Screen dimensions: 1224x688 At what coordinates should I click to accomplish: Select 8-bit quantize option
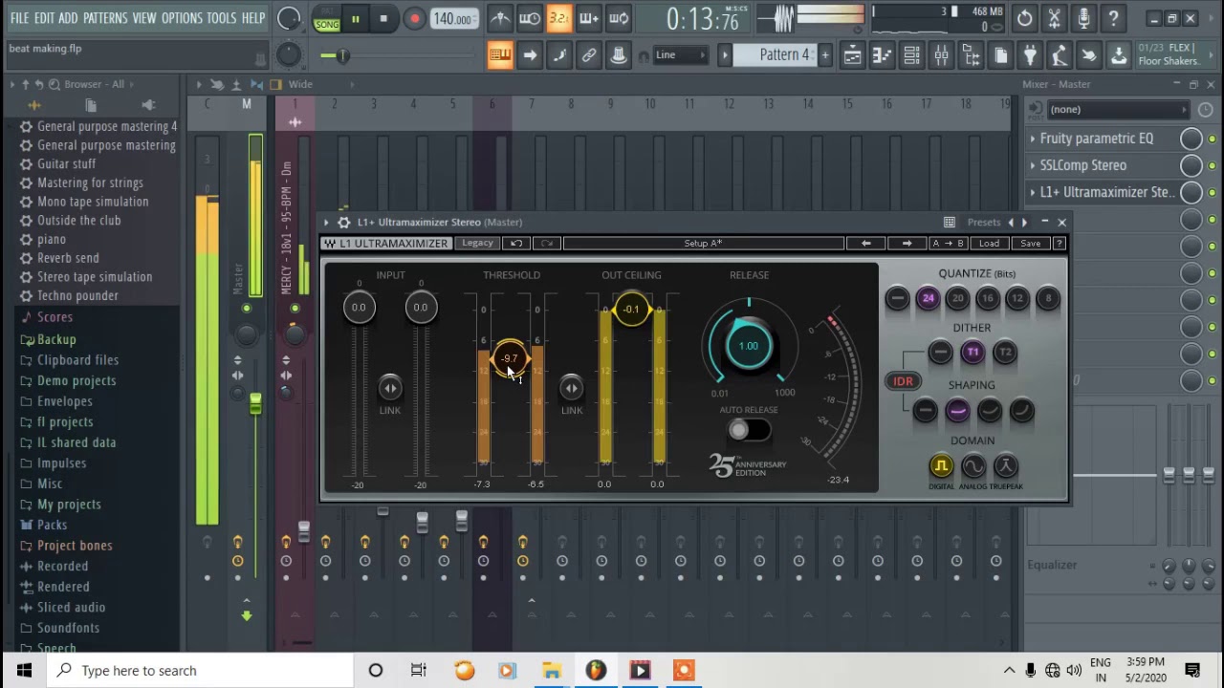point(1048,299)
